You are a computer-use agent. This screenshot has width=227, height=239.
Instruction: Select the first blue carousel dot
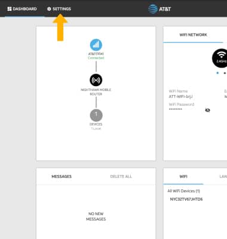217,73
